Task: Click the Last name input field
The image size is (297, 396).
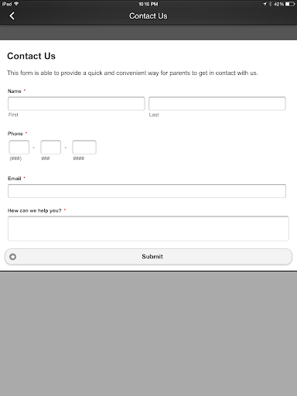Action: point(217,104)
